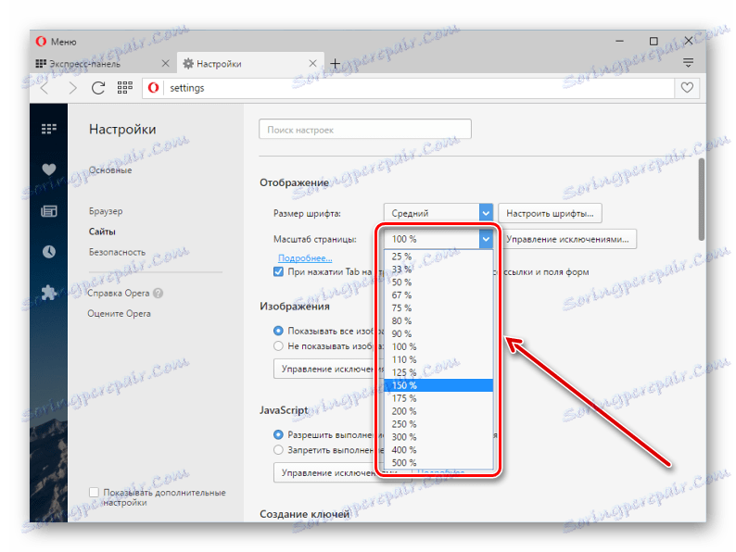The height and width of the screenshot is (552, 736).
Task: Open the Opera Меню button
Action: point(56,42)
